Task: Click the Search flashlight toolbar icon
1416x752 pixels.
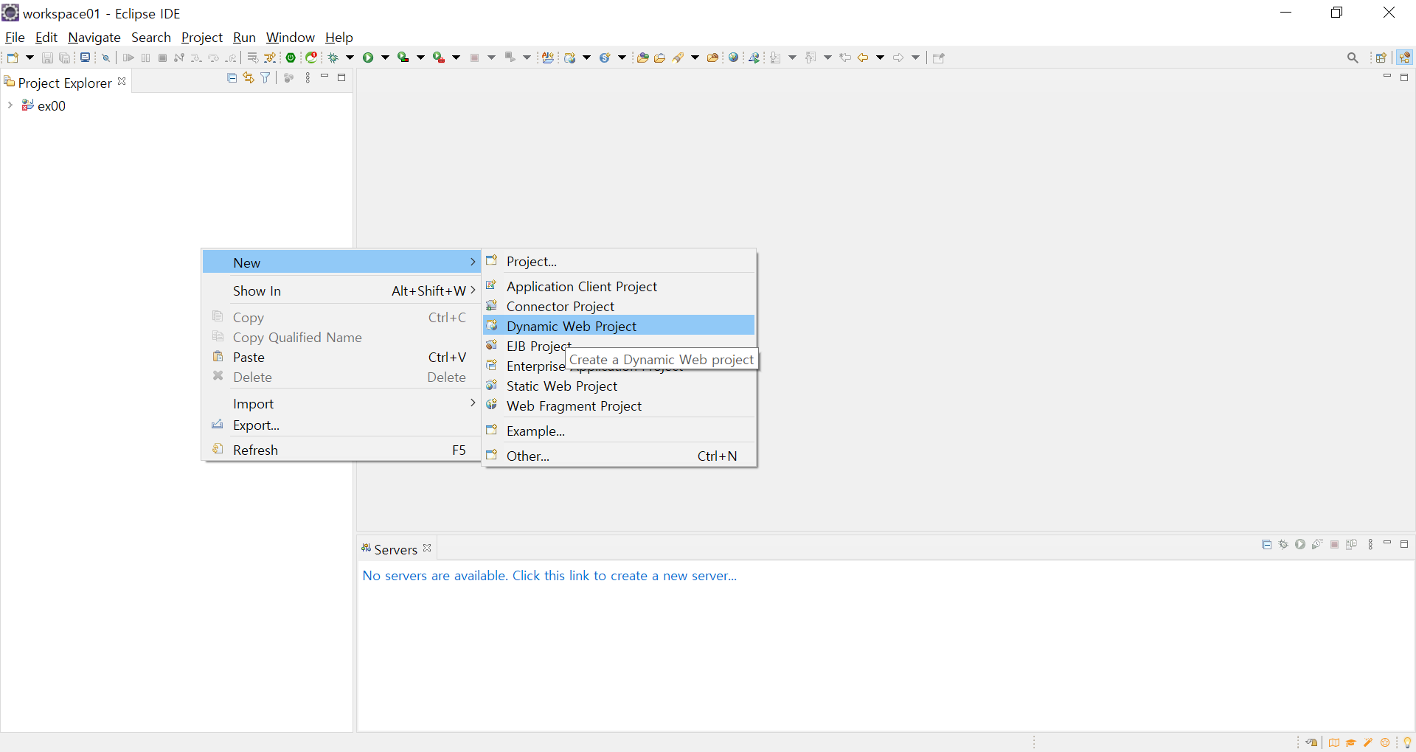Action: click(x=678, y=58)
